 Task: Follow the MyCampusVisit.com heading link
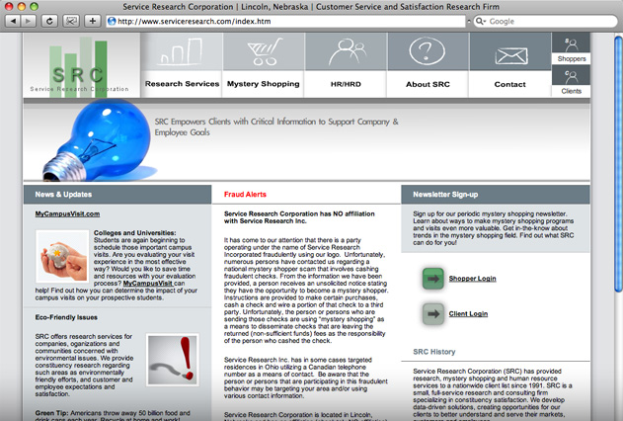(67, 213)
